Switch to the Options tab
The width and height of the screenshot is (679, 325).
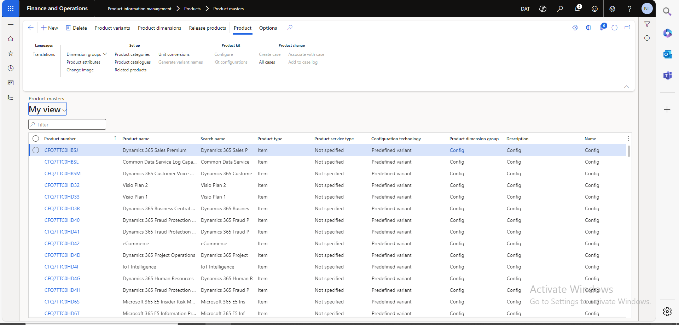(x=268, y=28)
